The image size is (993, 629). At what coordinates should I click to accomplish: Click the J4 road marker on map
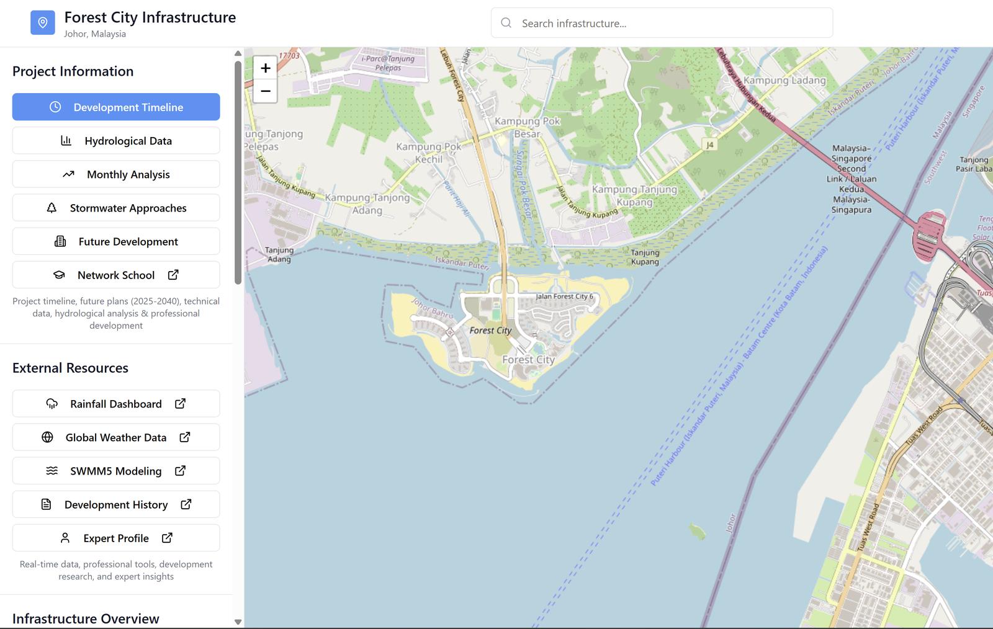coord(710,145)
